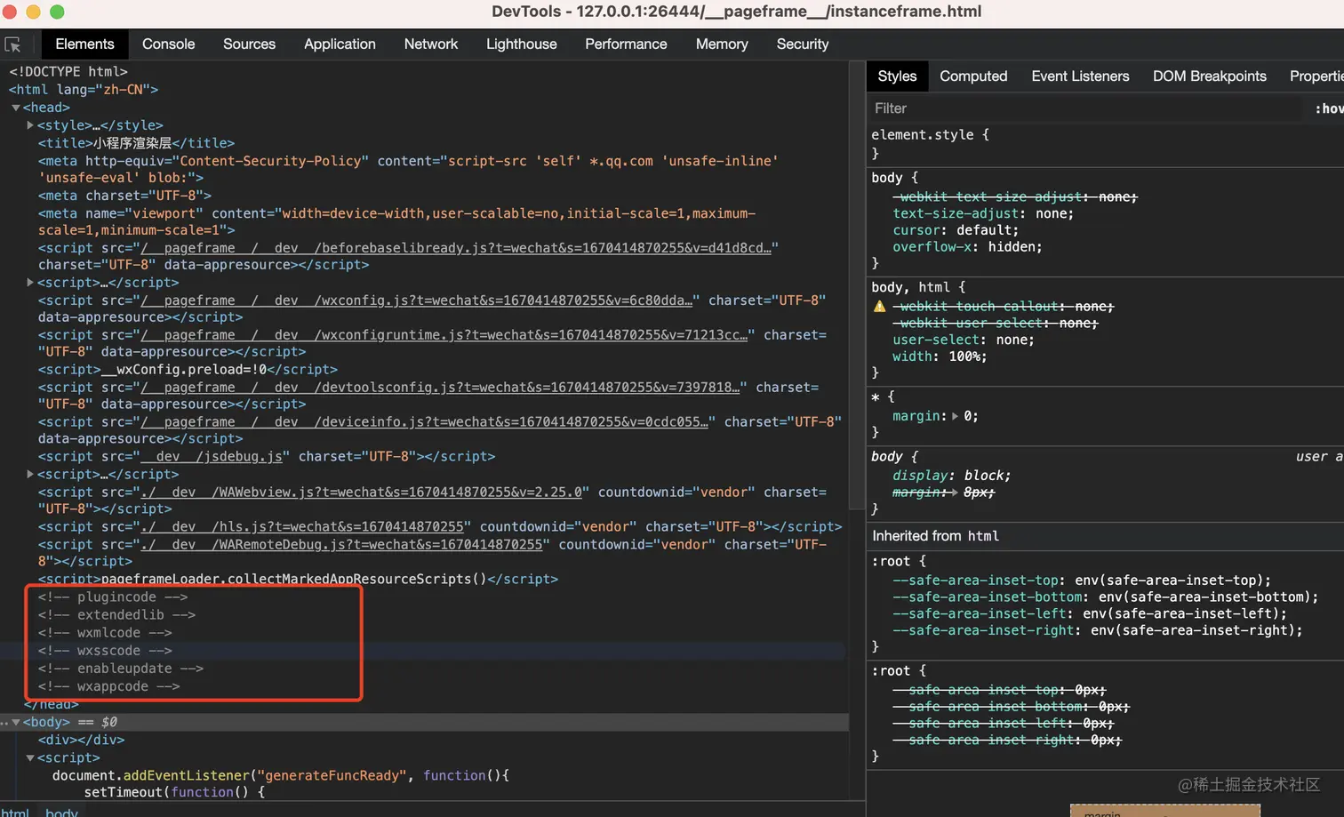
Task: Expand the collapsed script node below beforebaselibready
Action: (x=30, y=283)
